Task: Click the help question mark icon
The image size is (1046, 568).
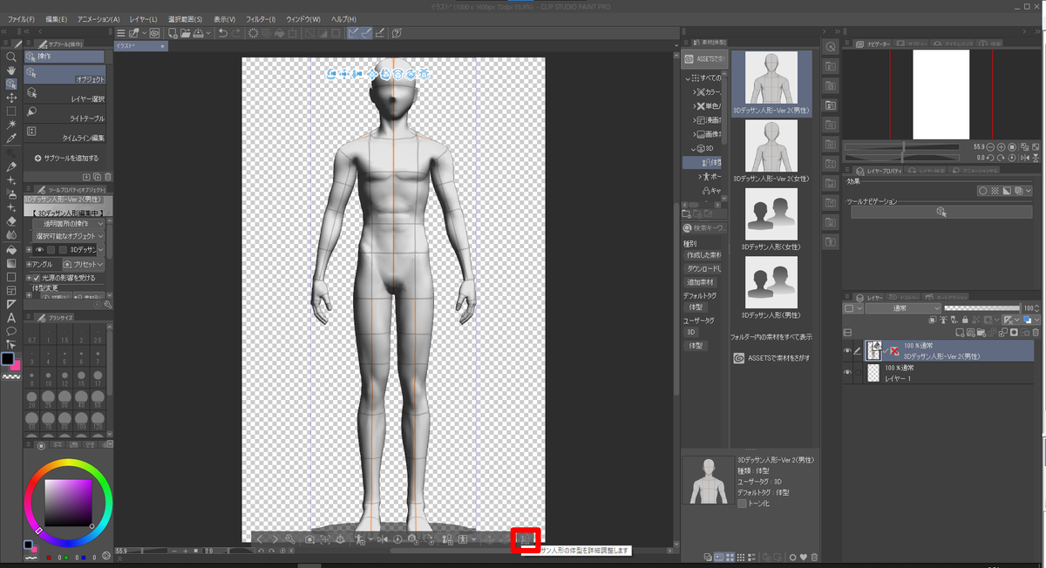Action: [x=397, y=33]
